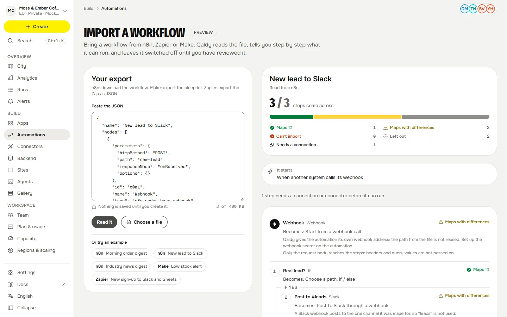Go to Automations in the sidebar
The width and height of the screenshot is (507, 317).
37,135
